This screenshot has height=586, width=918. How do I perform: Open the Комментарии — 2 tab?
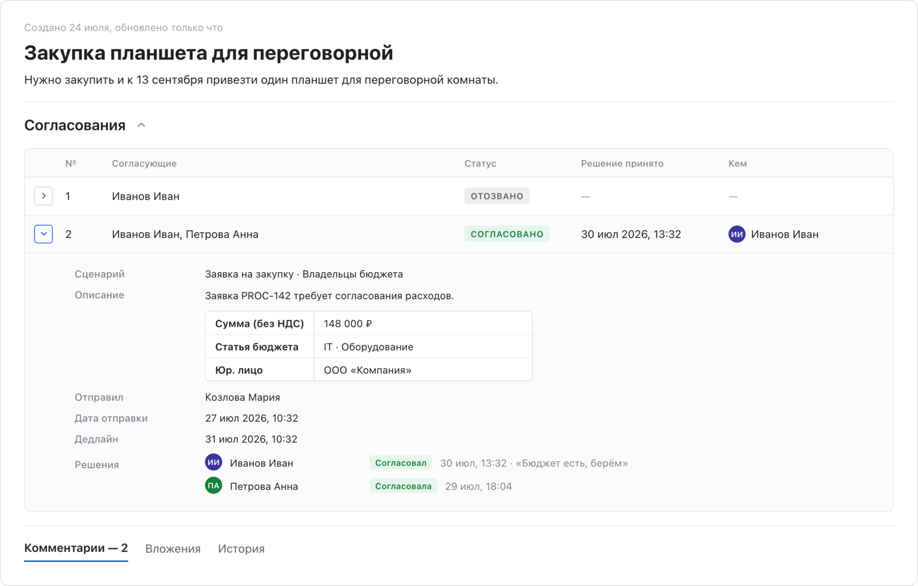pyautogui.click(x=76, y=548)
